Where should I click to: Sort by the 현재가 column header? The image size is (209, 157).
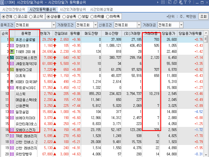(45, 33)
